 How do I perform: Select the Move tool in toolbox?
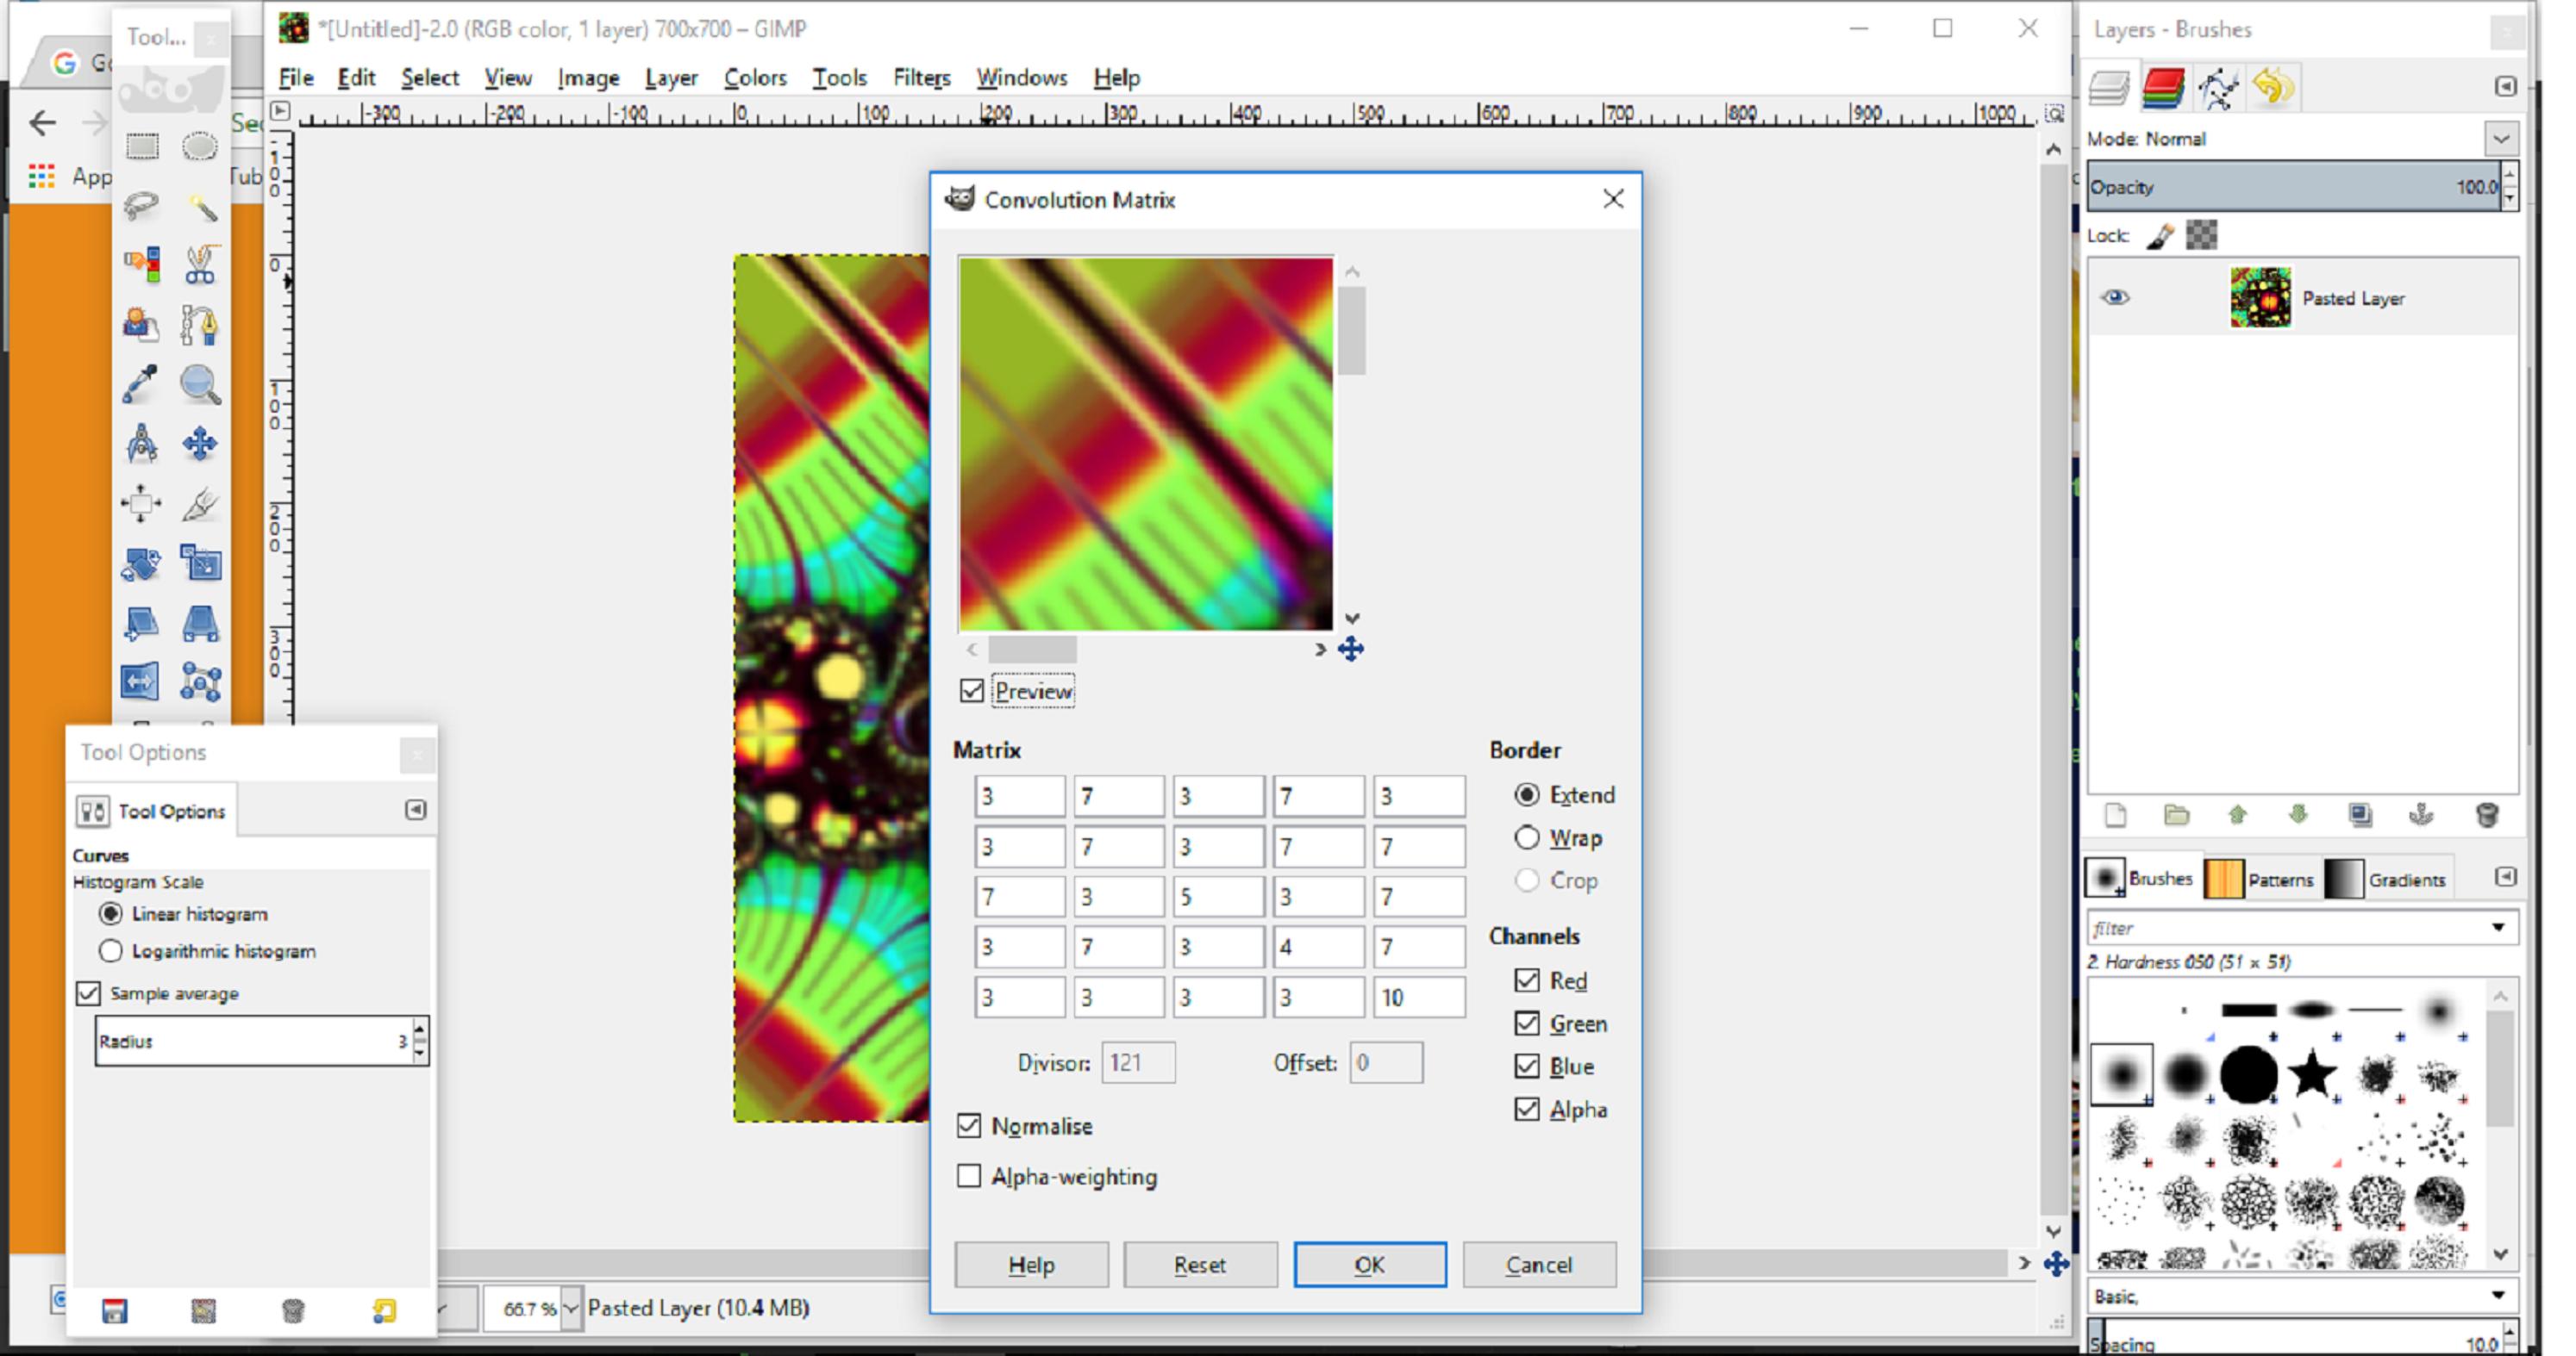pyautogui.click(x=201, y=444)
